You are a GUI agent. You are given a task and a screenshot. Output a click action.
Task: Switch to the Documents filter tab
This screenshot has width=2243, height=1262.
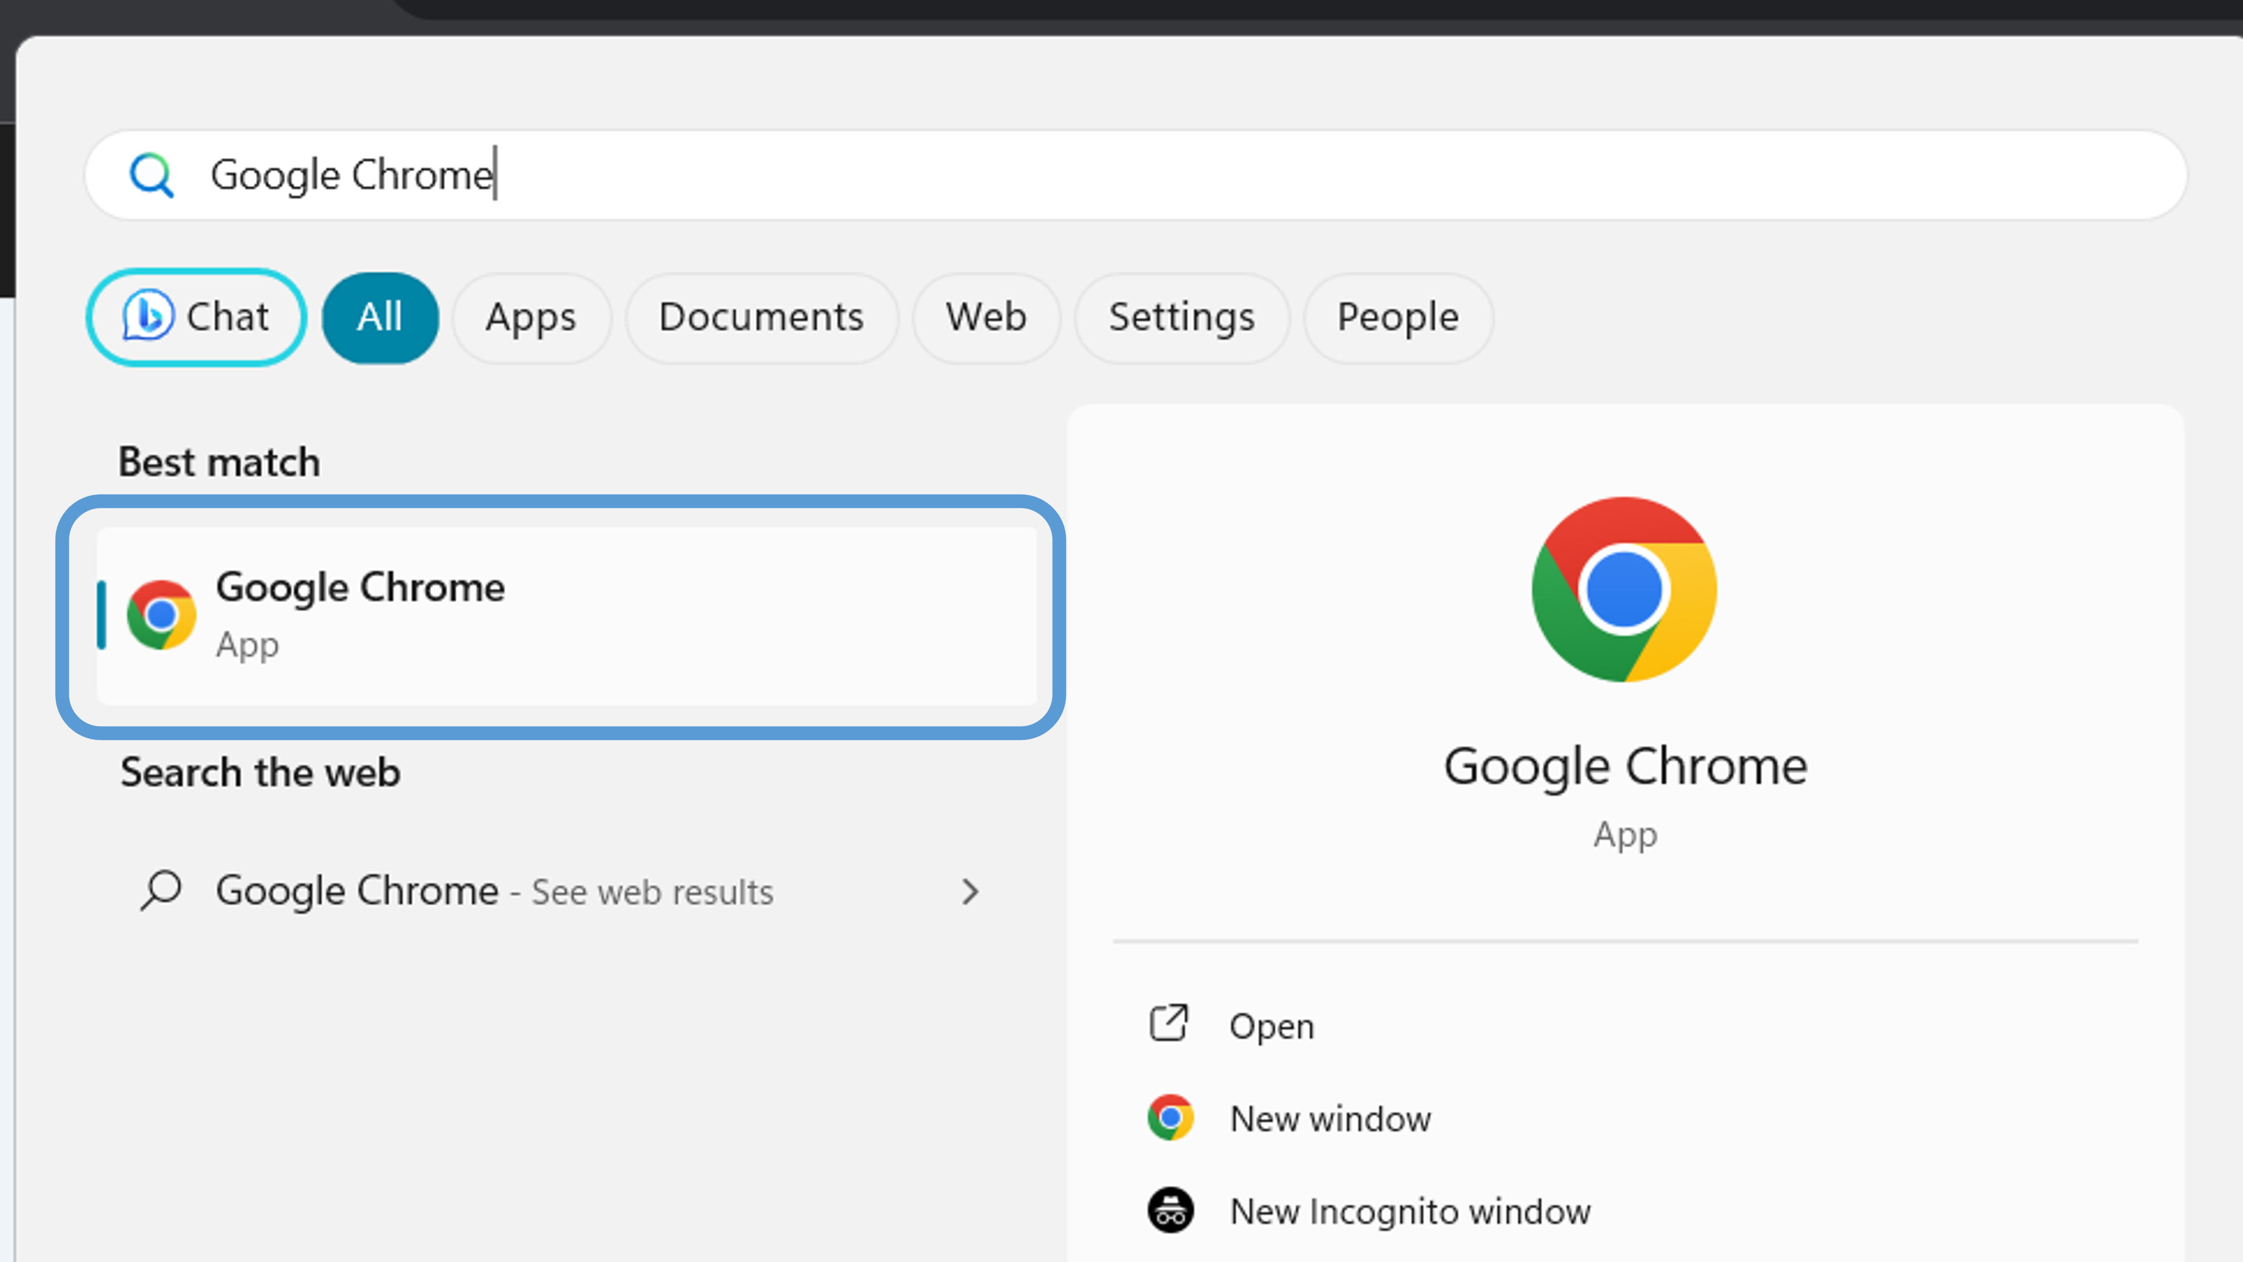pos(761,317)
